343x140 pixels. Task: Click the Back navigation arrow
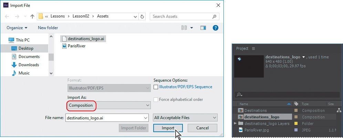(7, 16)
